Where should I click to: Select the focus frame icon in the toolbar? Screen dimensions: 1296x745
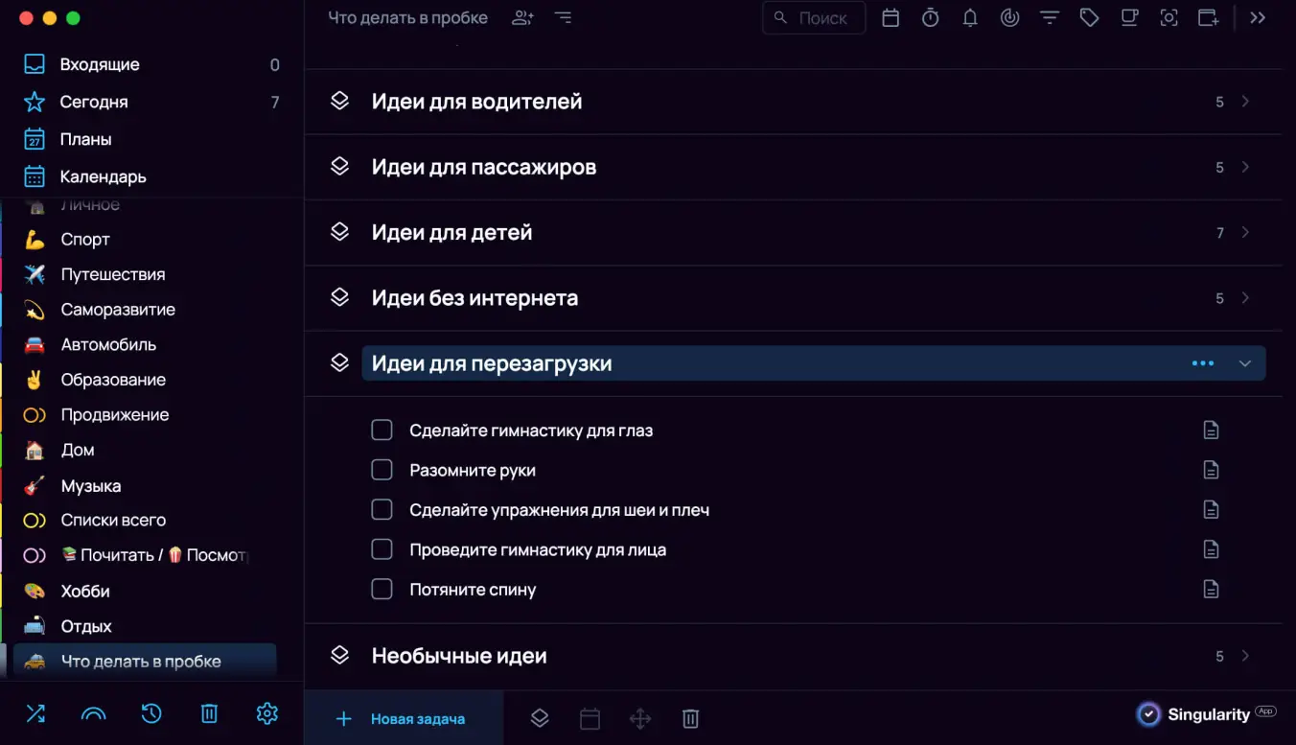[x=1169, y=17]
